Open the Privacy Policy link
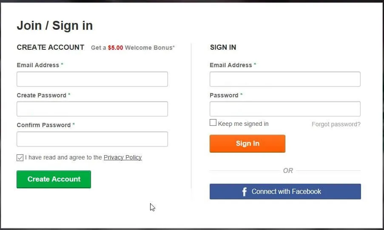The height and width of the screenshot is (230, 384). coord(122,157)
